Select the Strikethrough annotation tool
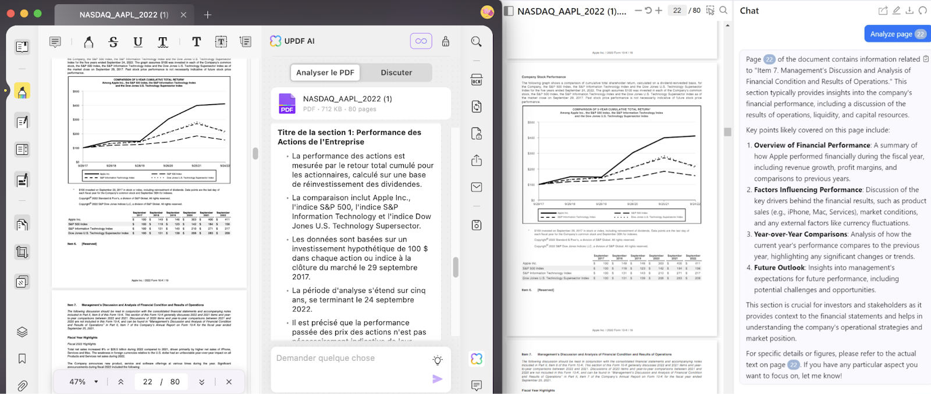Viewport: 931px width, 394px height. click(113, 42)
